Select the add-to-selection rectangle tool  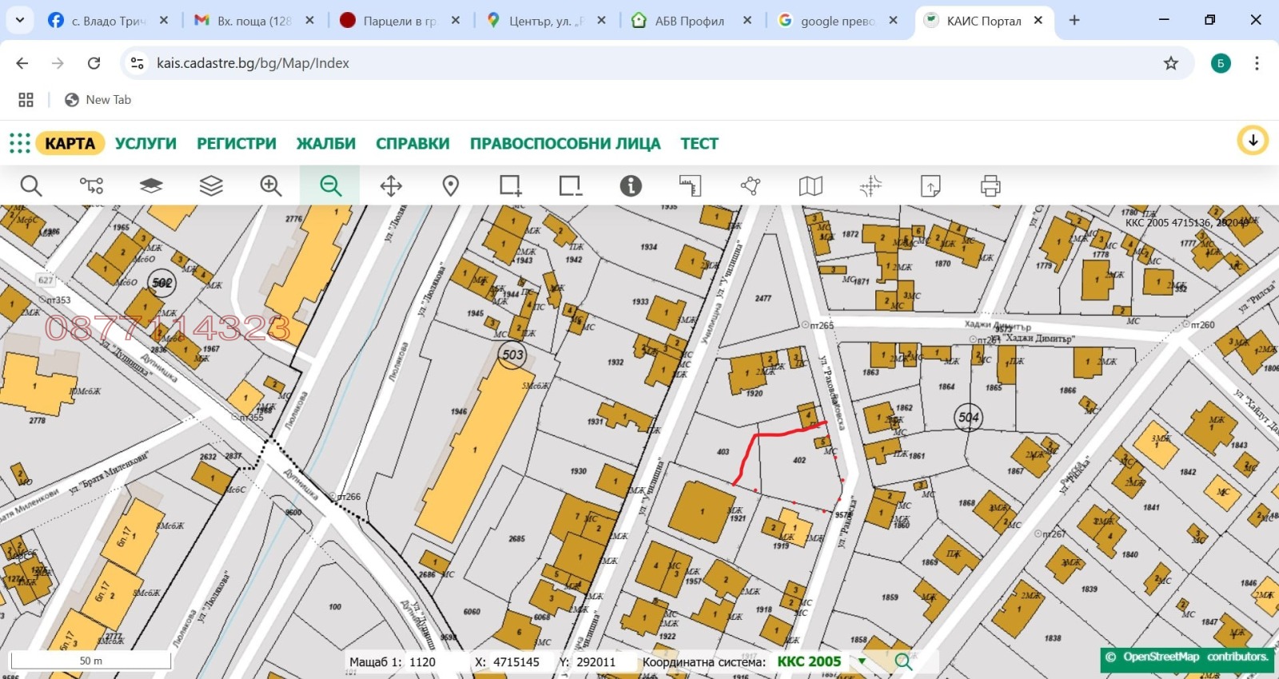click(510, 186)
